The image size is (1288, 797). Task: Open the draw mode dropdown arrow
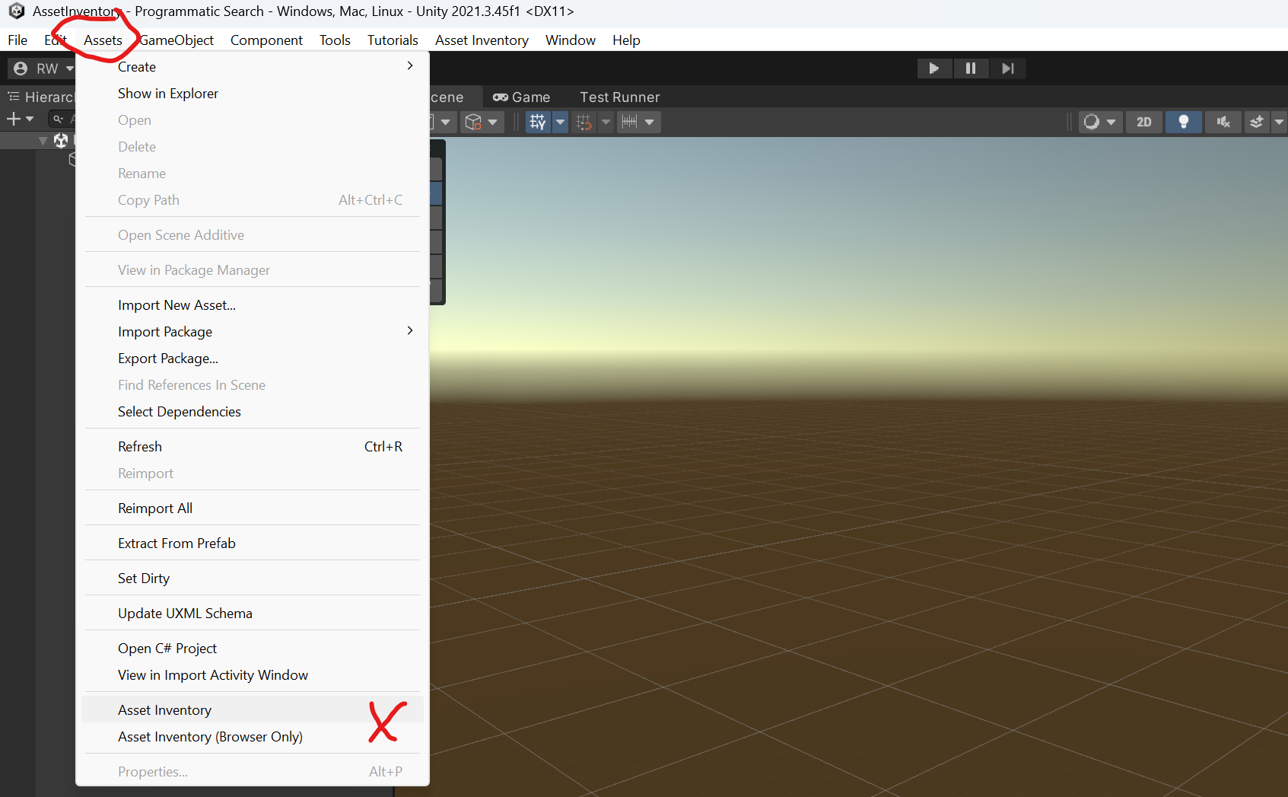(x=1111, y=122)
